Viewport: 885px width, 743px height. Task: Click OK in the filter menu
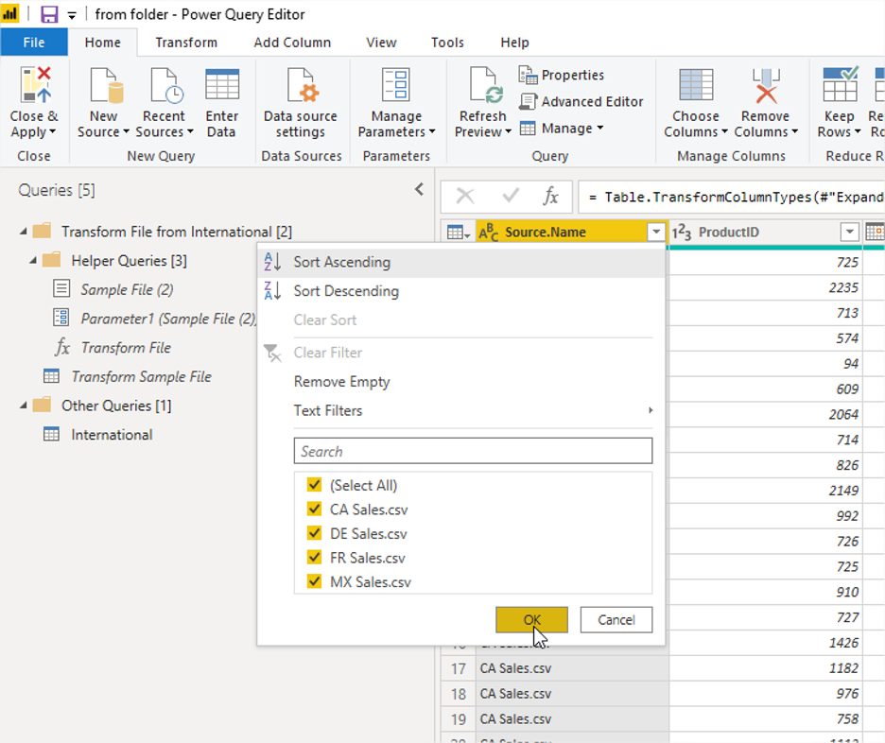531,619
